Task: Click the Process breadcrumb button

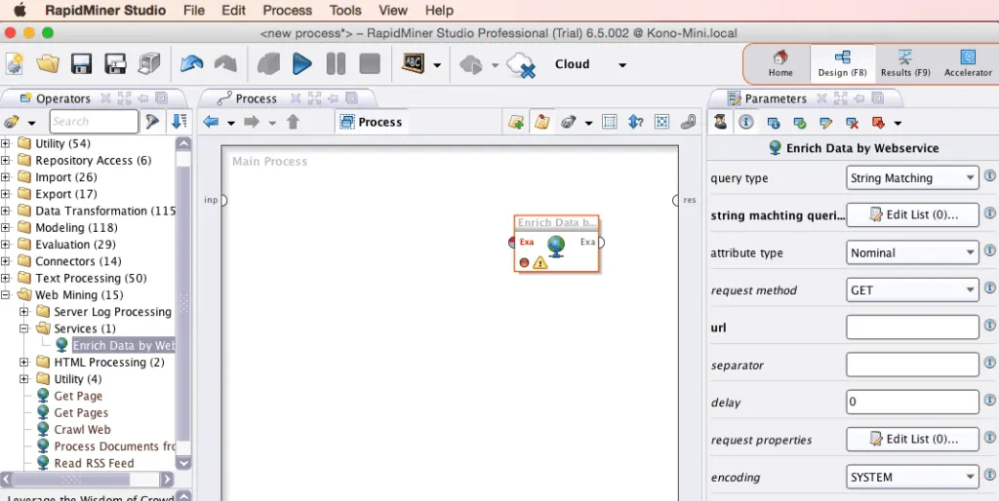Action: pos(372,122)
